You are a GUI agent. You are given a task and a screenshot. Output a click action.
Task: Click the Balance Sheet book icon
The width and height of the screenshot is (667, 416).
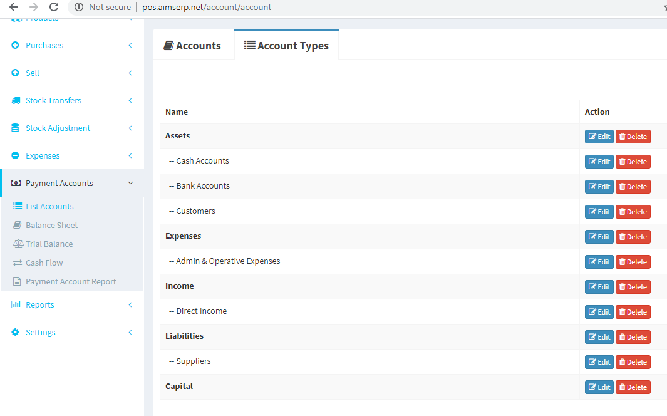click(x=17, y=224)
